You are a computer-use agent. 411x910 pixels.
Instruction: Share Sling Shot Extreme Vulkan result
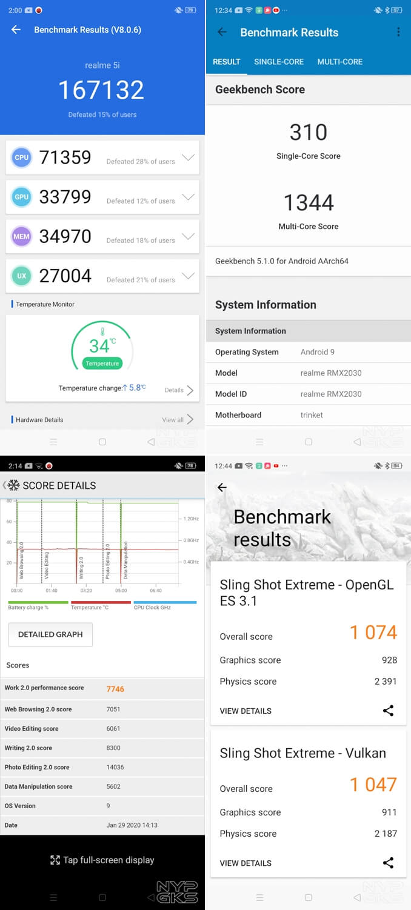click(389, 863)
